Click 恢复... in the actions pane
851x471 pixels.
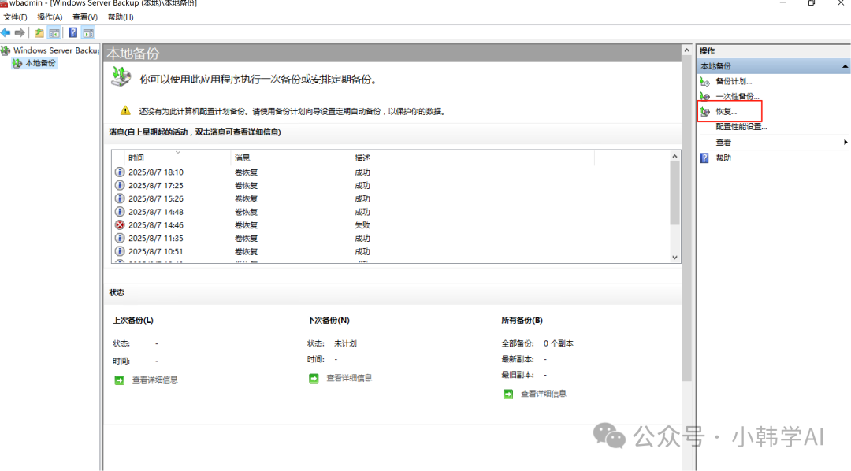pos(726,112)
